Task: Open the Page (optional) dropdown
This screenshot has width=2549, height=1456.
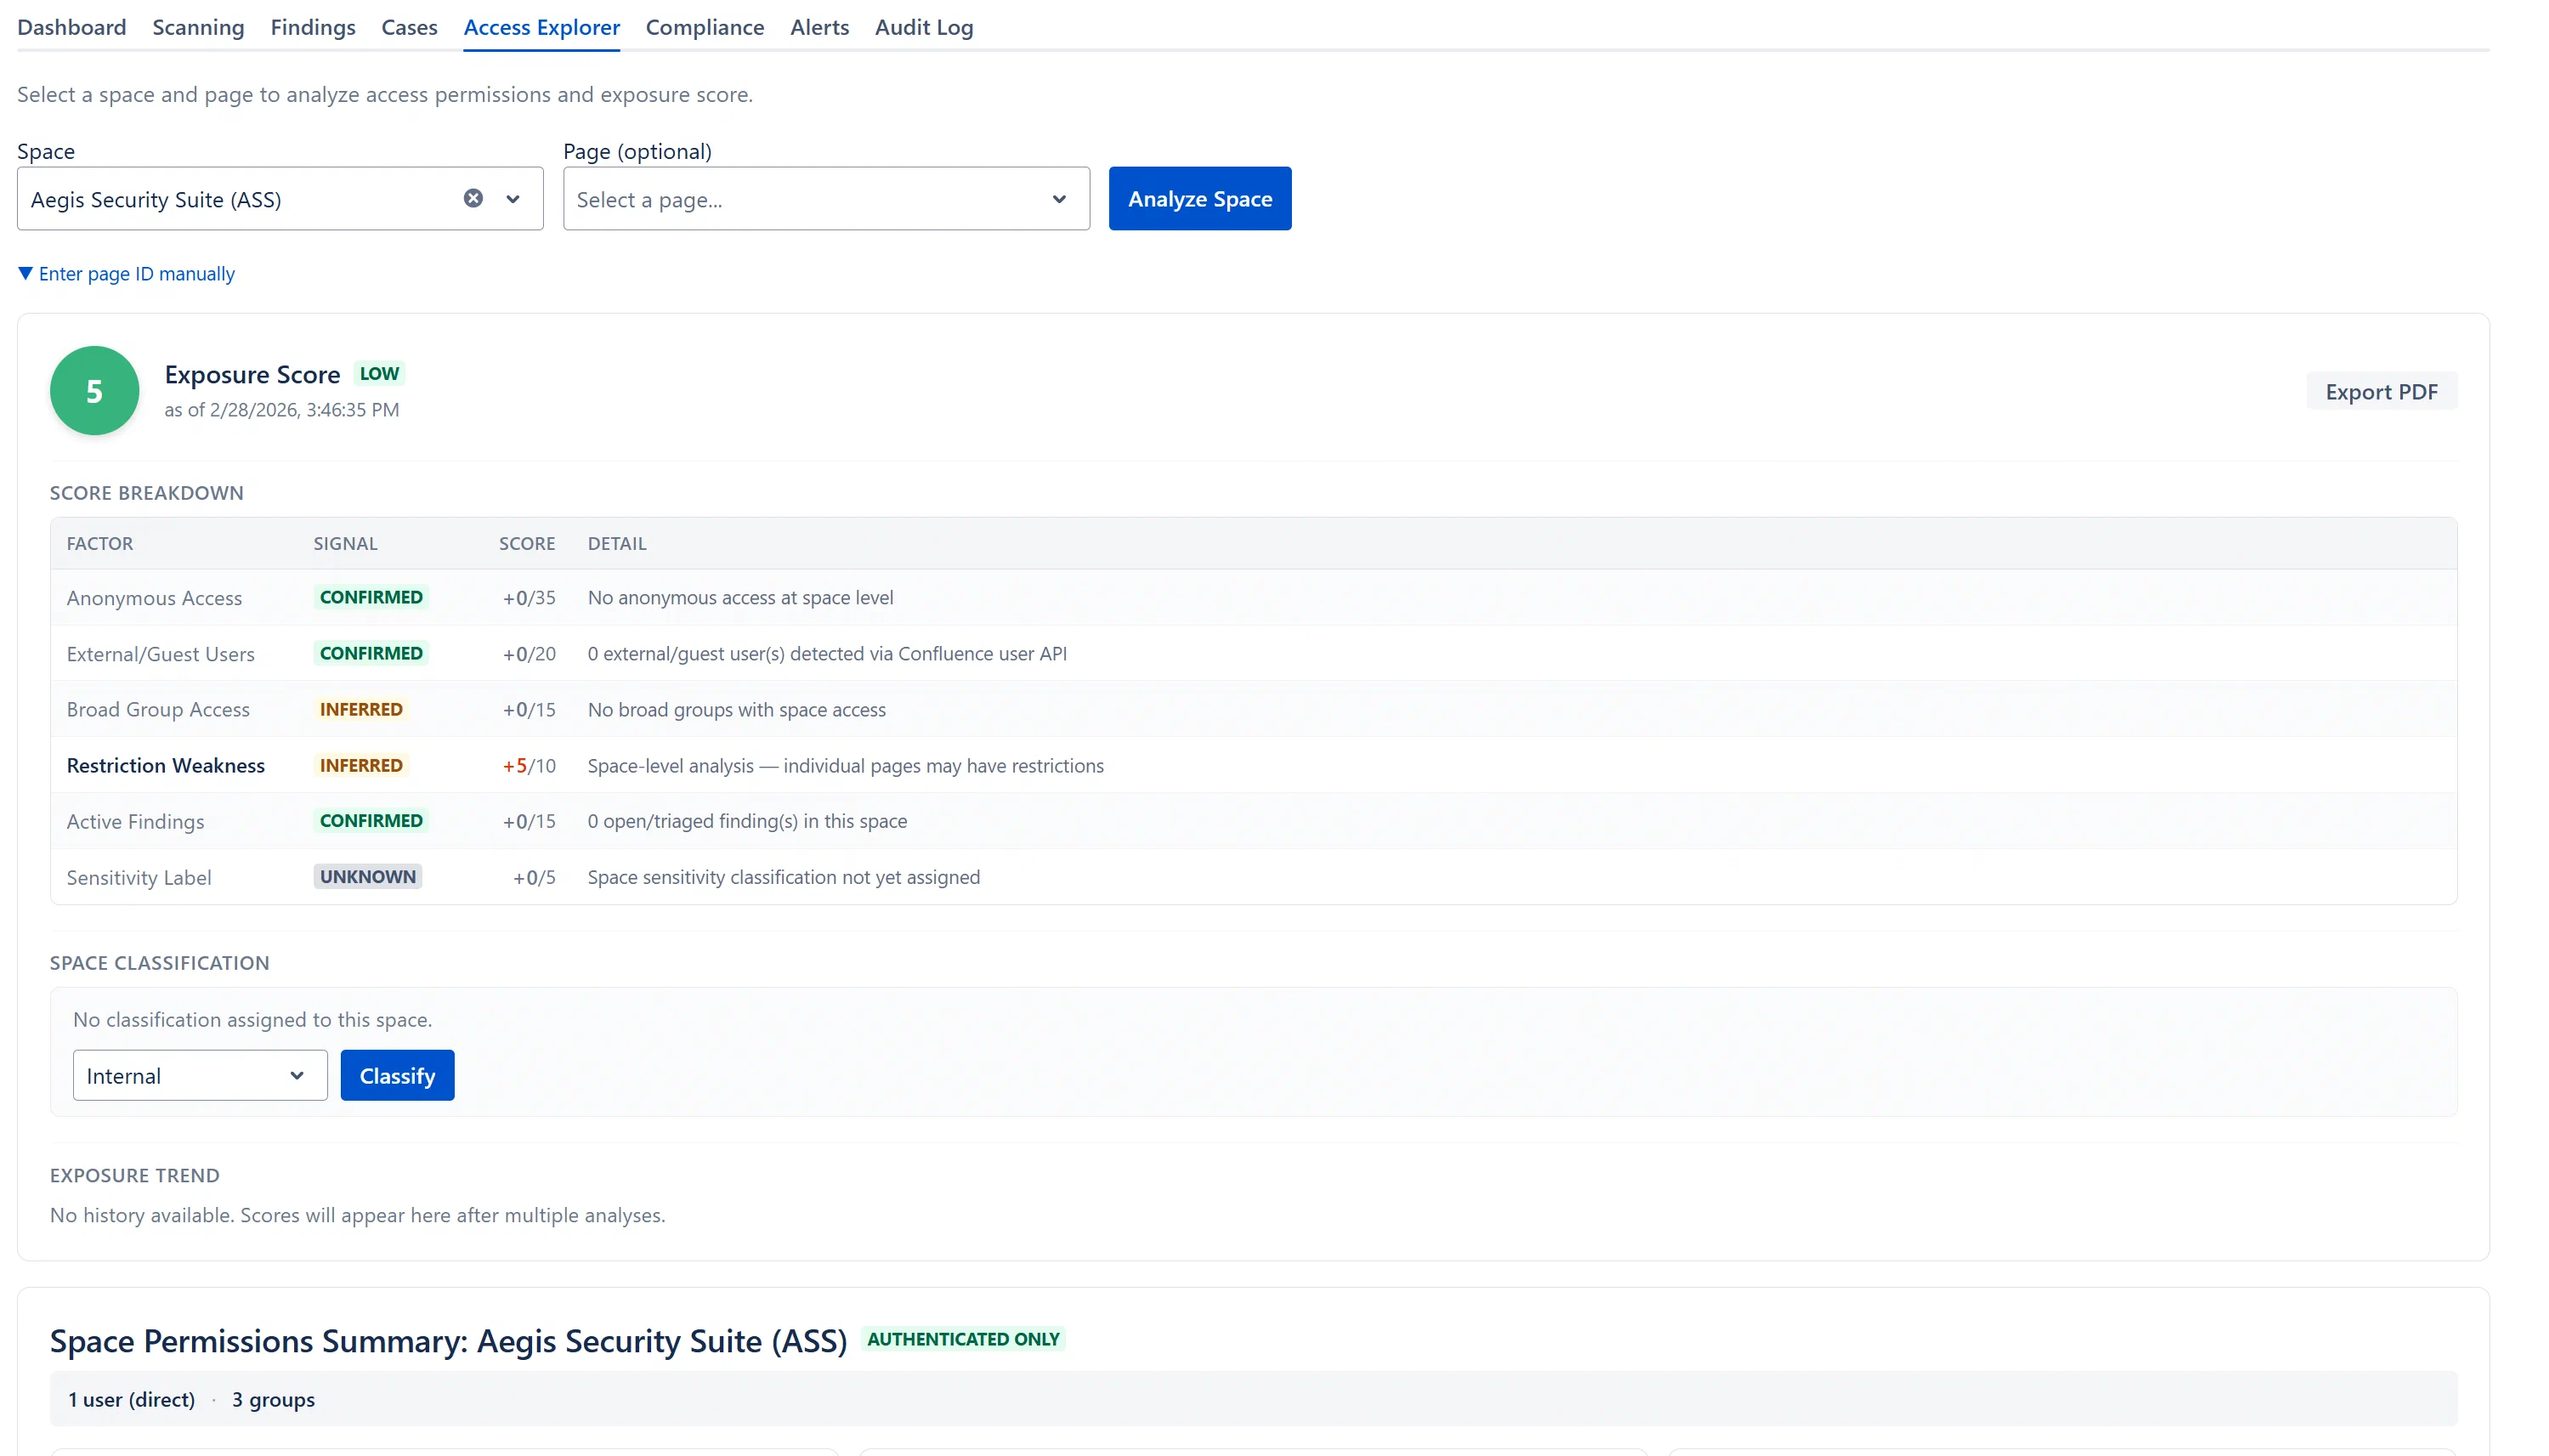Action: [x=826, y=199]
